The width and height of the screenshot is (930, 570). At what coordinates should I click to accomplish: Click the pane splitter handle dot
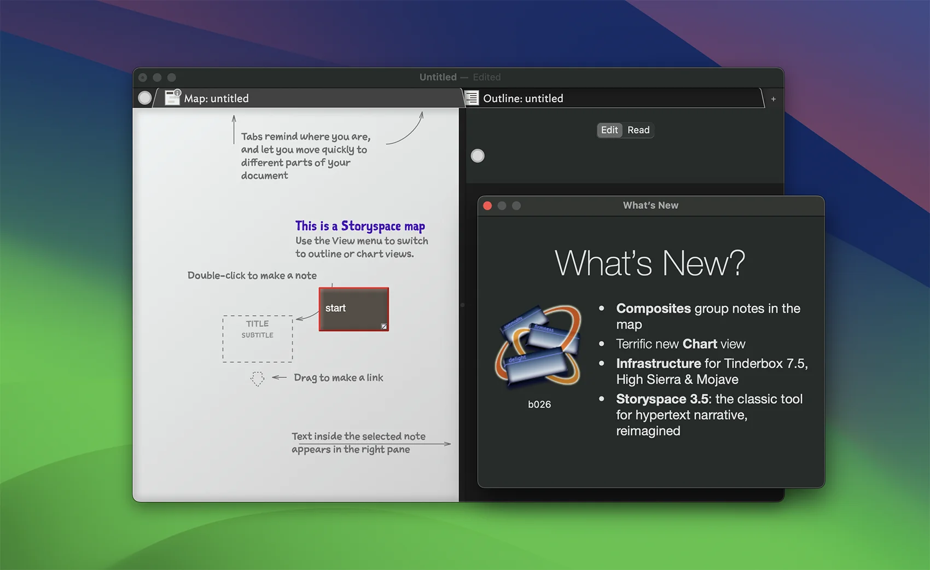462,305
